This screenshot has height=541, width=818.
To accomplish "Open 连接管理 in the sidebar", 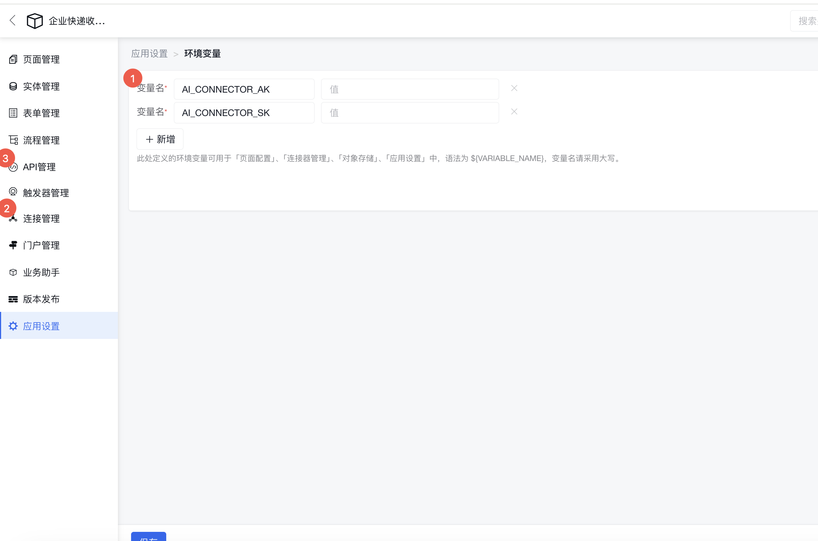I will click(41, 219).
